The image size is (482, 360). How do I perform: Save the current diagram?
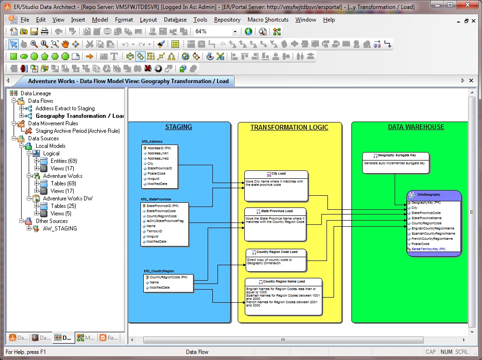pos(34,31)
